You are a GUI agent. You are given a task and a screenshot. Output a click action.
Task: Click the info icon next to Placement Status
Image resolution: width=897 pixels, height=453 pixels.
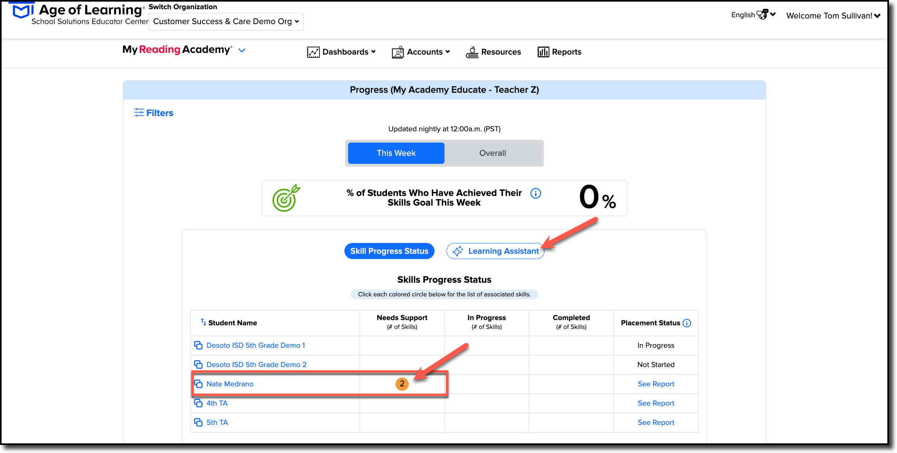[687, 322]
